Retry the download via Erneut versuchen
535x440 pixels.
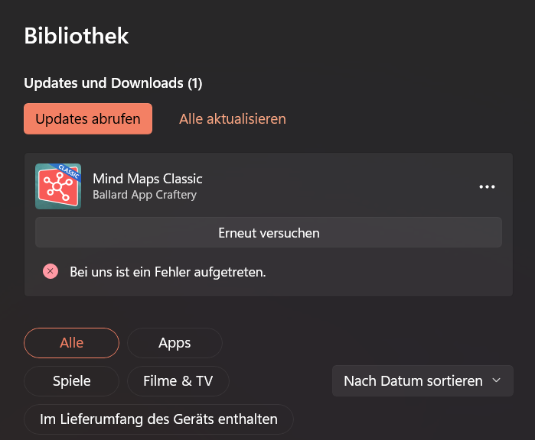(269, 232)
